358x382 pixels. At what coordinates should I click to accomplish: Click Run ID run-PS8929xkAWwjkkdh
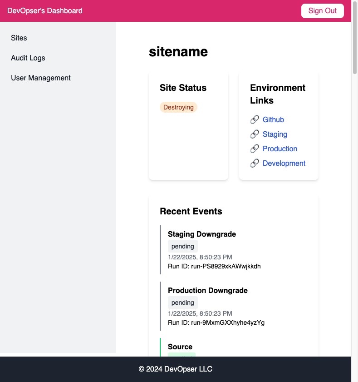[214, 266]
